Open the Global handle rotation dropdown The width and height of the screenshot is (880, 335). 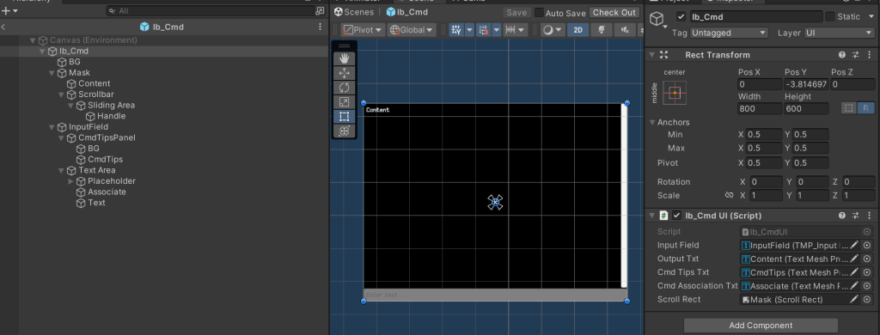(x=411, y=30)
